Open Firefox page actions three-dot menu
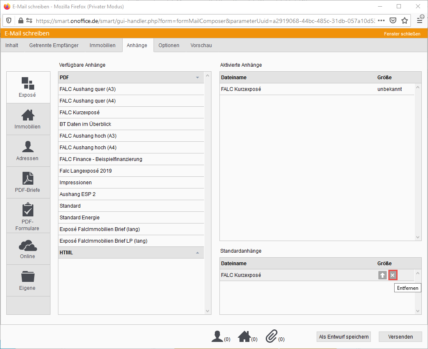 tap(381, 20)
